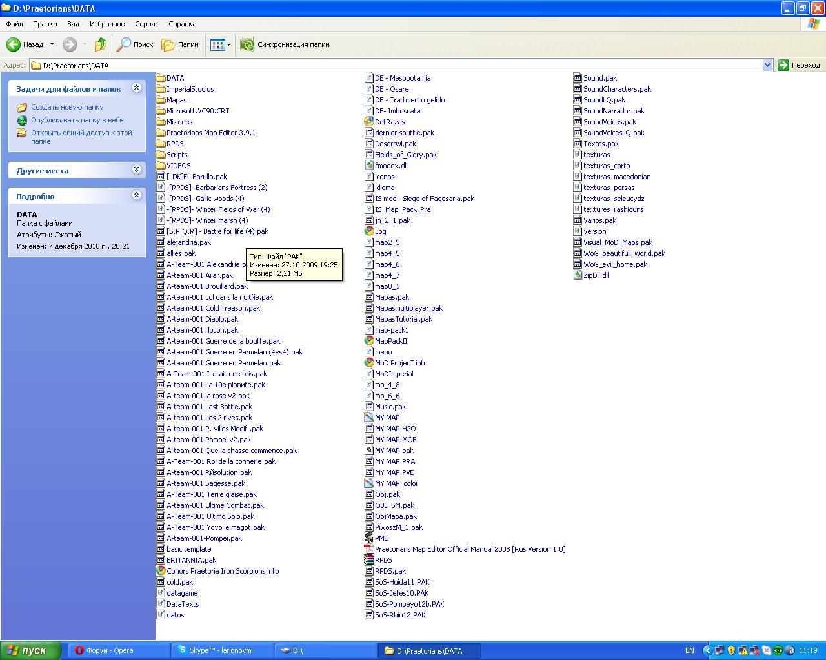Select the Scripts folder icon
The height and width of the screenshot is (660, 826).
click(x=161, y=155)
